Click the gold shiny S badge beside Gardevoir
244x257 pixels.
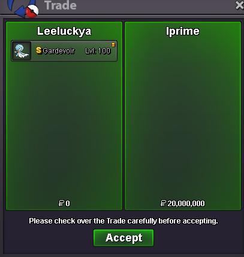39,50
